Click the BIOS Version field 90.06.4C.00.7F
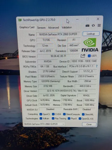112x150 pixels. click(x=58, y=56)
